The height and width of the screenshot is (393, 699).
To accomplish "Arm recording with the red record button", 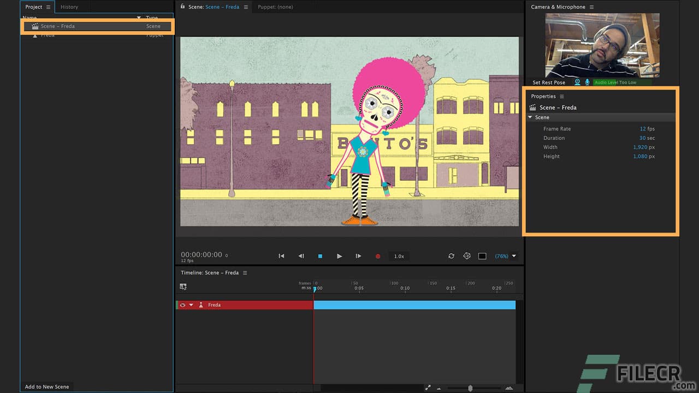I will (x=378, y=256).
